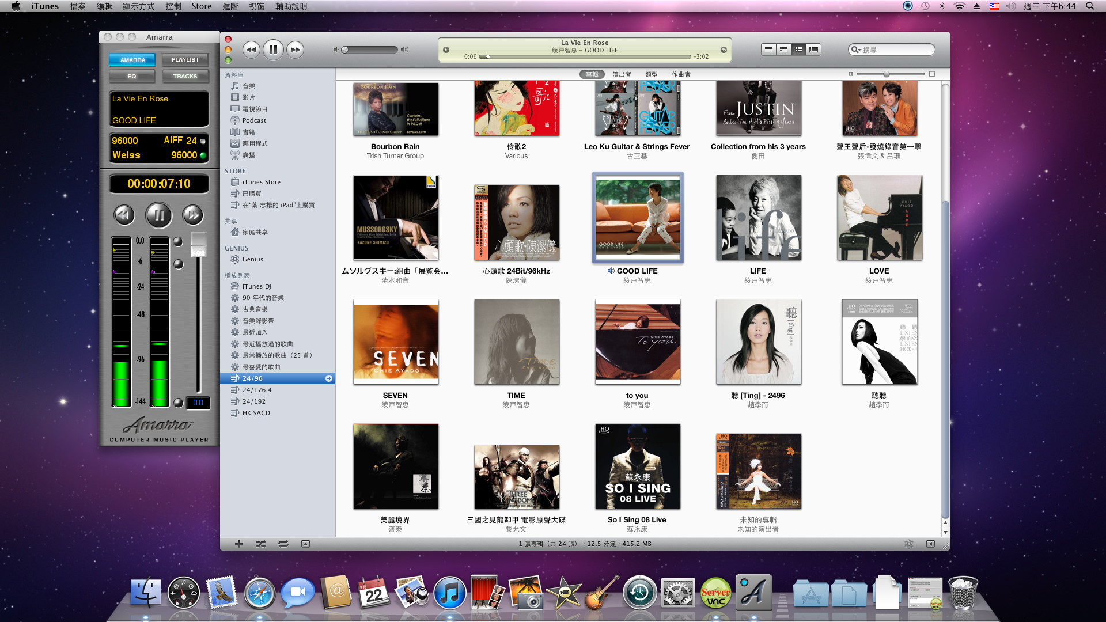Open Spotlight search in menu bar
Viewport: 1106px width, 622px height.
tap(1090, 6)
